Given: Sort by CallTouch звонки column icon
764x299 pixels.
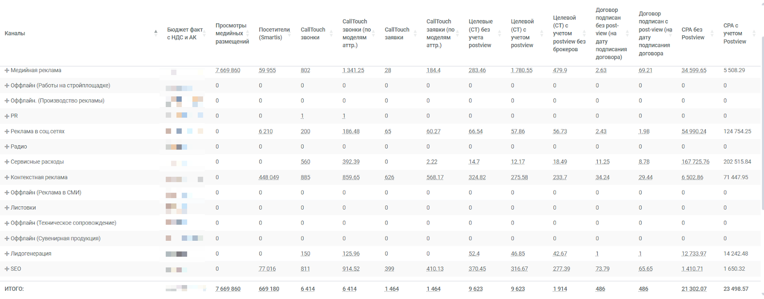Looking at the screenshot, I should (331, 33).
